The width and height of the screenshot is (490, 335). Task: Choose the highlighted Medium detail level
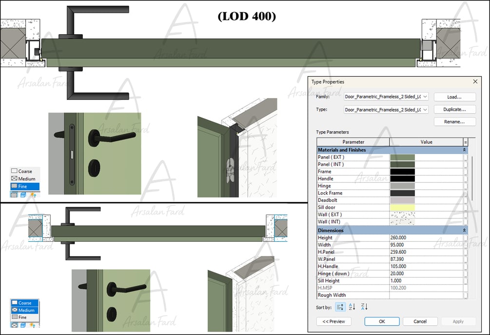(x=25, y=310)
